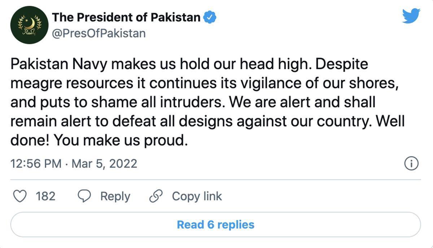Click the "You make us proud" closing line
433x248 pixels.
[x=121, y=141]
